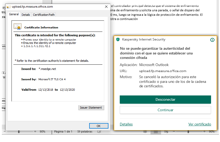Click right Word zoom out minus button
This screenshot has width=220, height=142.
click(174, 131)
